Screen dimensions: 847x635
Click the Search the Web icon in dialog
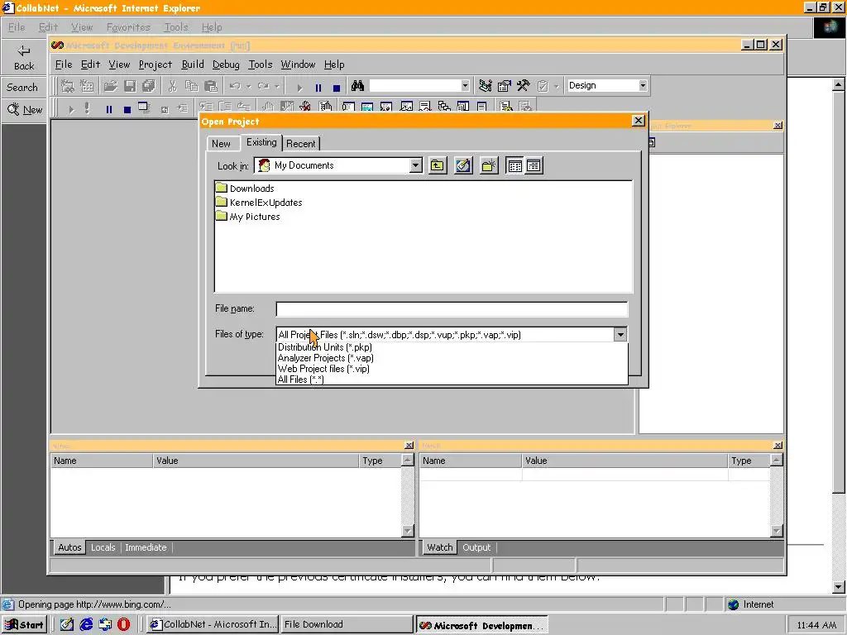point(463,165)
